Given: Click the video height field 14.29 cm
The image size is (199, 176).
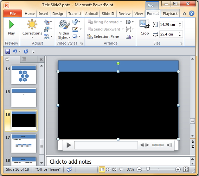Looking at the screenshot, I should (x=169, y=25).
